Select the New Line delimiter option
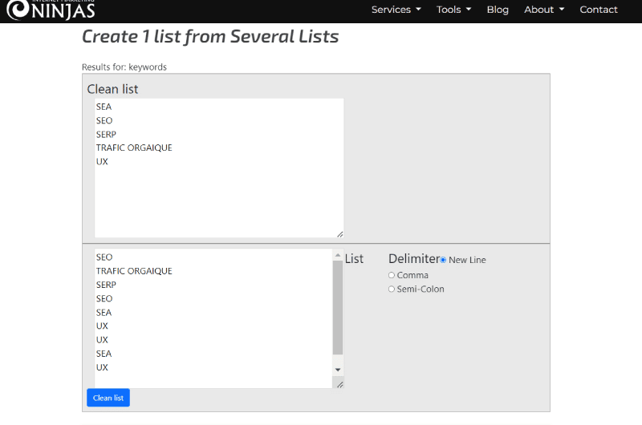 [x=443, y=260]
